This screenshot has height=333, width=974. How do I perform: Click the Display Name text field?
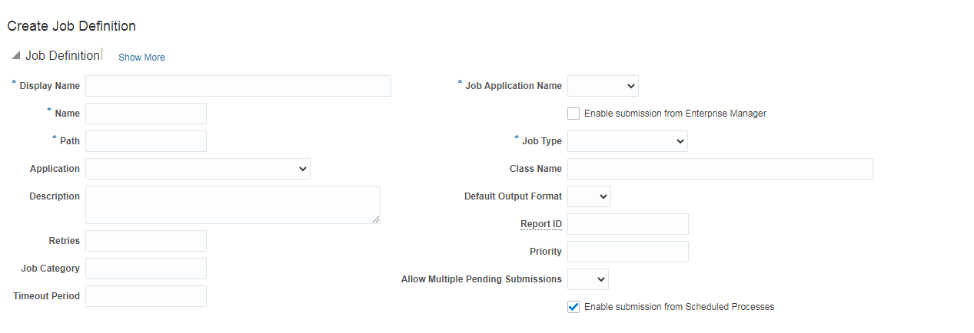(x=238, y=86)
